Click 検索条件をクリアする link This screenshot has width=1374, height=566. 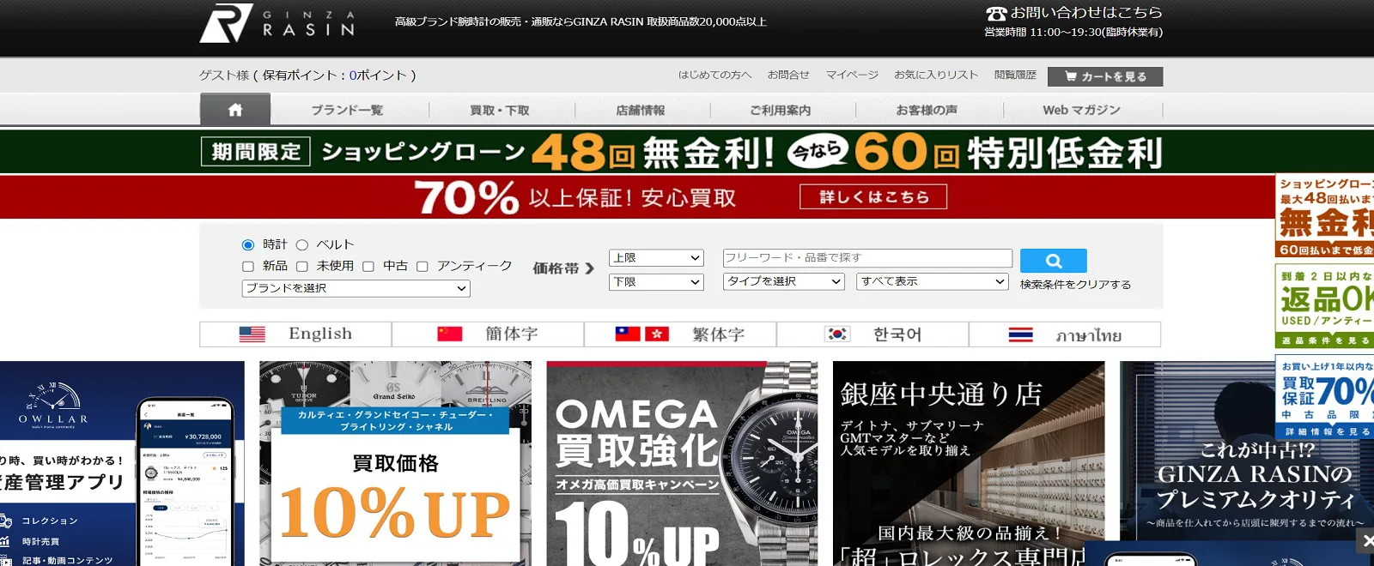(1075, 285)
